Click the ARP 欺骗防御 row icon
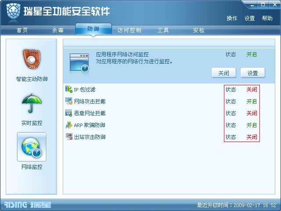The width and height of the screenshot is (281, 211). point(68,125)
